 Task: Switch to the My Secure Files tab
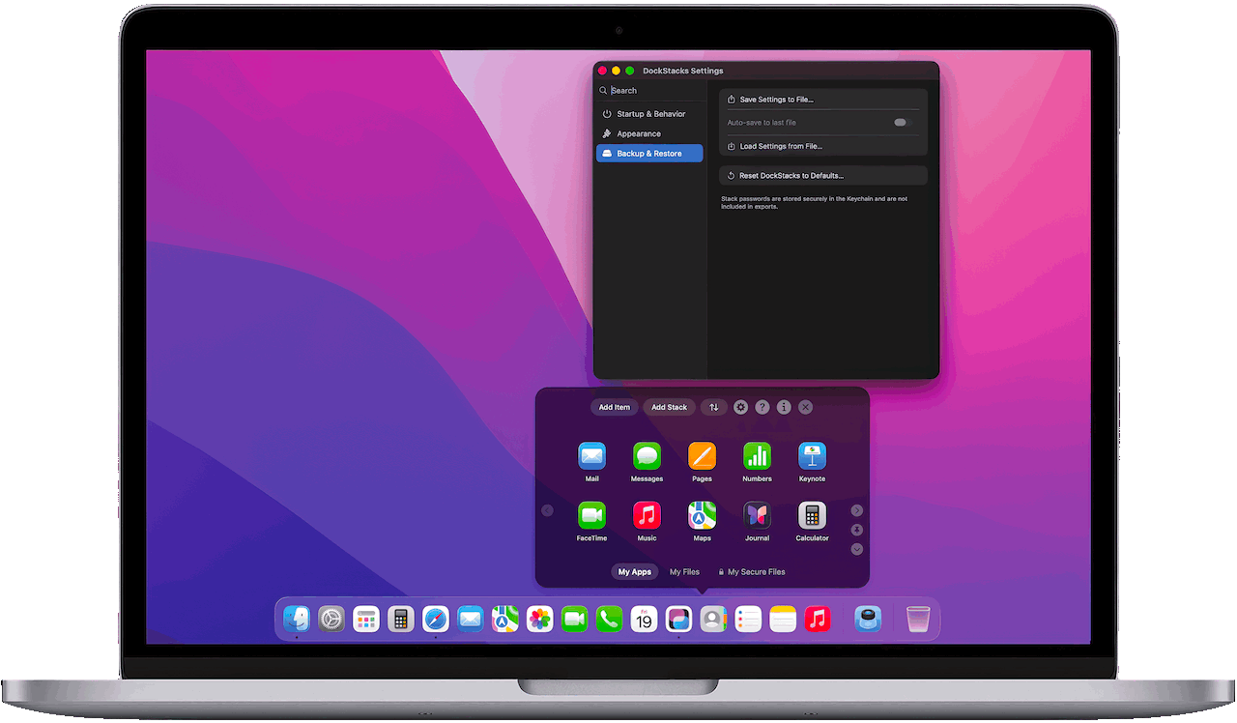(x=751, y=572)
